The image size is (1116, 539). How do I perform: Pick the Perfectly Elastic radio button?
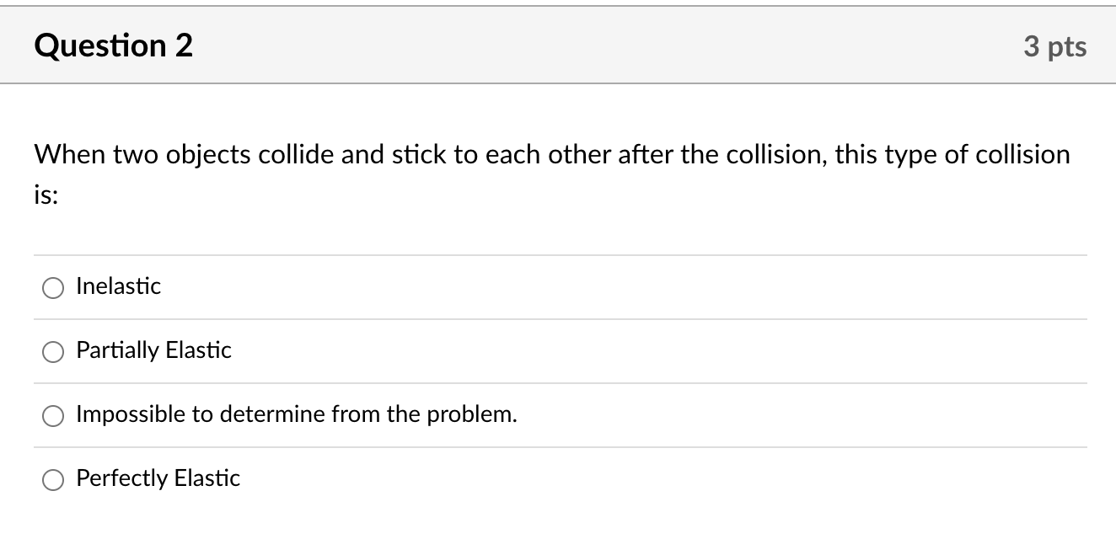tap(53, 480)
